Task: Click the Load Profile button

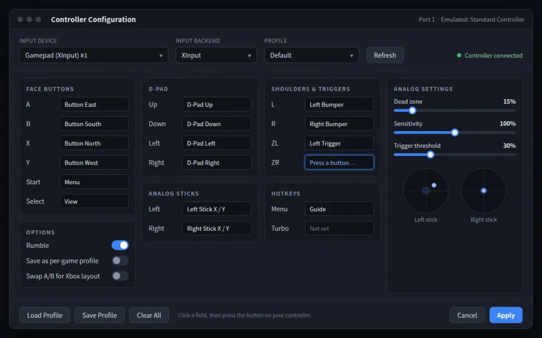Action: point(44,315)
